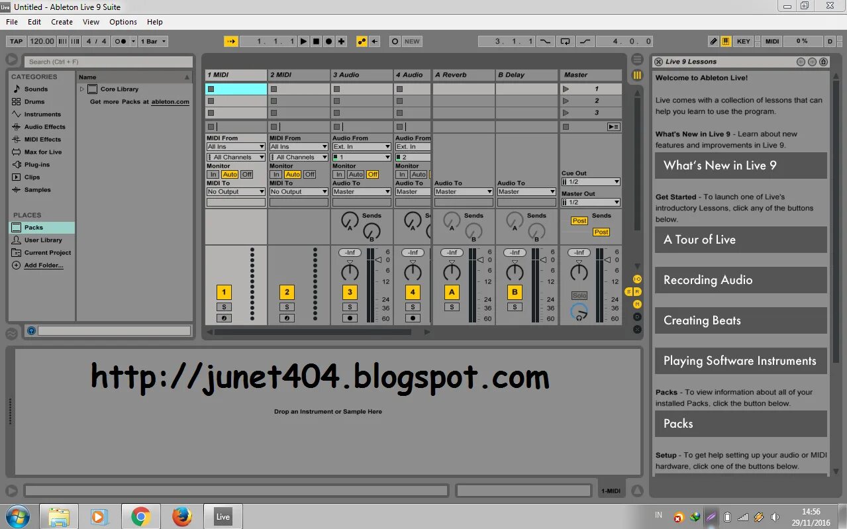Follow ableton.com link in browser

click(x=170, y=102)
